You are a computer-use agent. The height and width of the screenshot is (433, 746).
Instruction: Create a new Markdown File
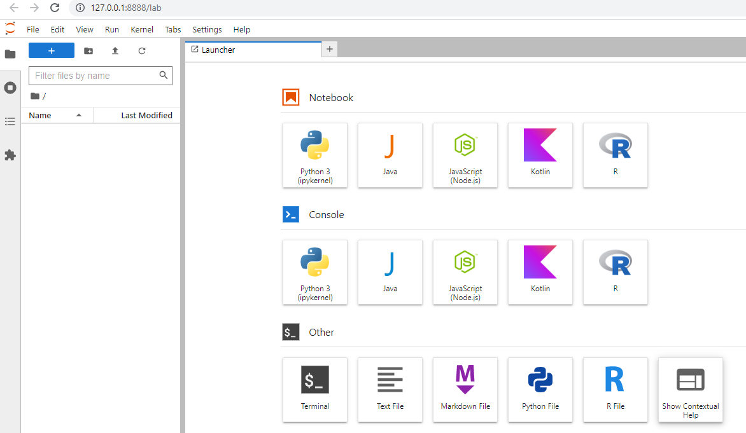465,390
